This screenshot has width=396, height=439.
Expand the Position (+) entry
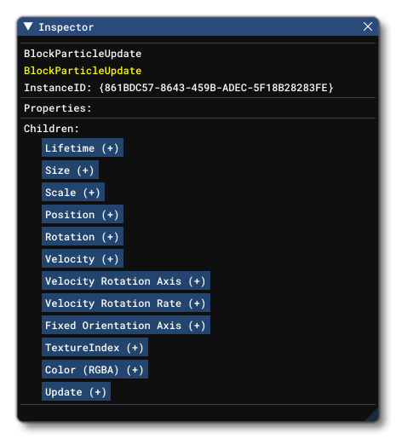click(x=83, y=214)
